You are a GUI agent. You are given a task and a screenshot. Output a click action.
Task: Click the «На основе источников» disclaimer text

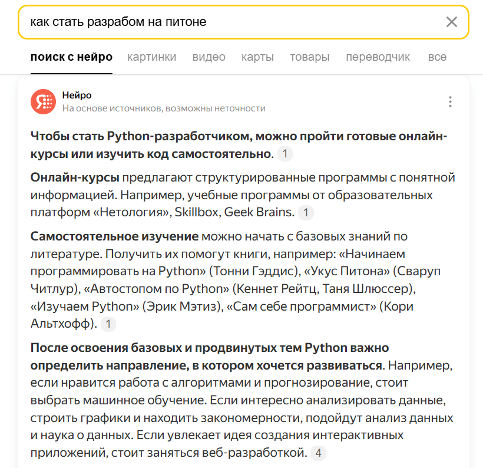[x=164, y=108]
